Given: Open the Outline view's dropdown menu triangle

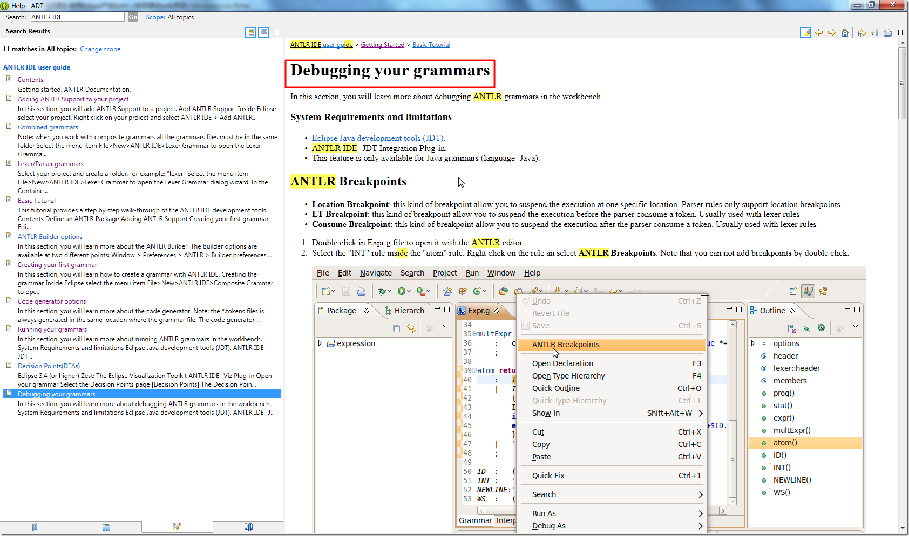Looking at the screenshot, I should 856,326.
